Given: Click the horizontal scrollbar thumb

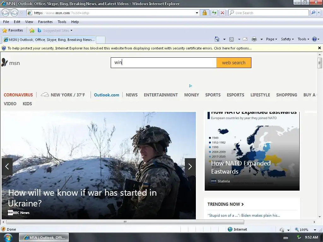Looking at the screenshot, I should pyautogui.click(x=125, y=222).
